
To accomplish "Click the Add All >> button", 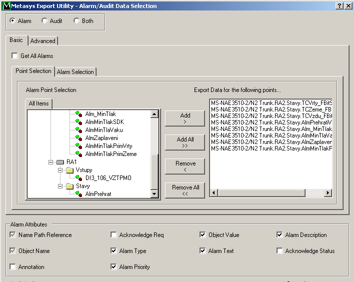I will [185, 142].
